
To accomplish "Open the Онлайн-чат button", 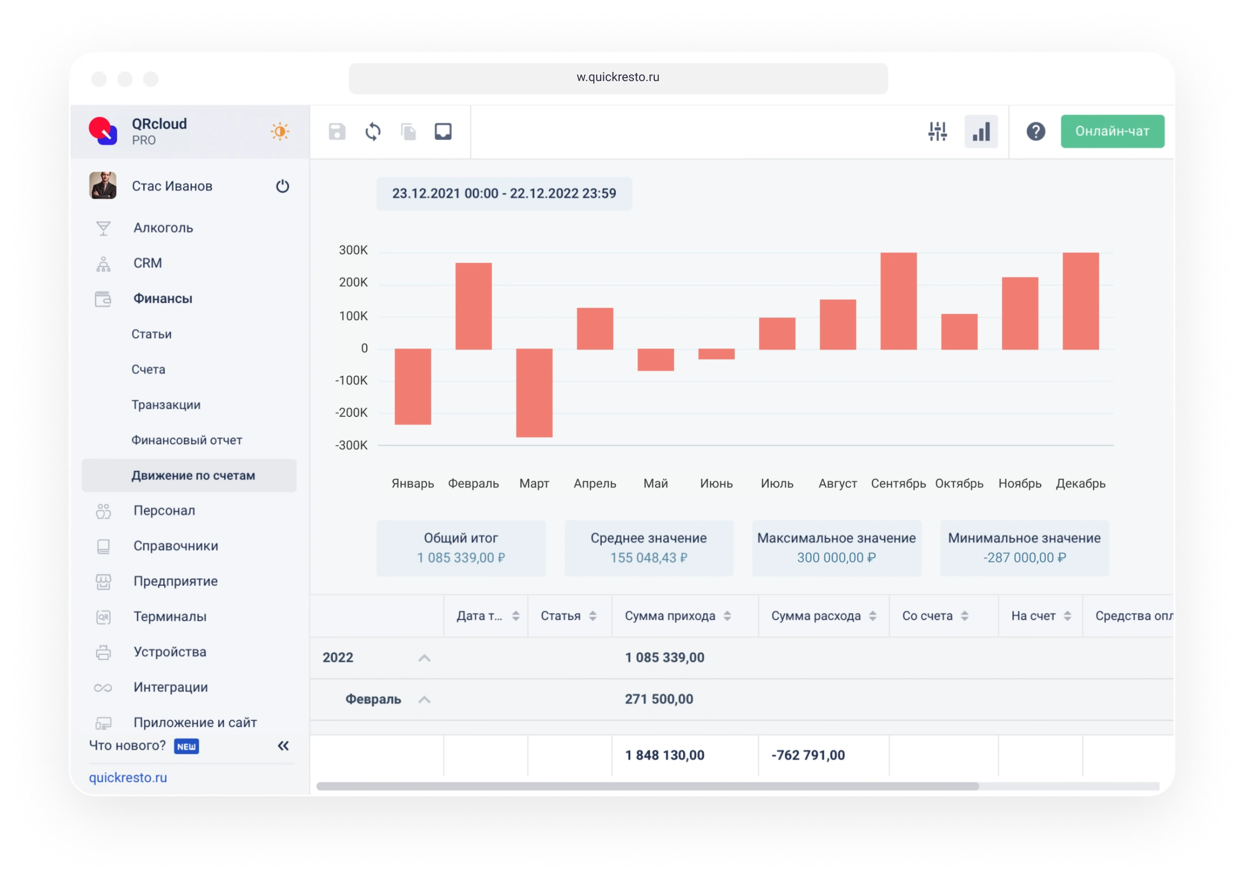I will (1112, 131).
